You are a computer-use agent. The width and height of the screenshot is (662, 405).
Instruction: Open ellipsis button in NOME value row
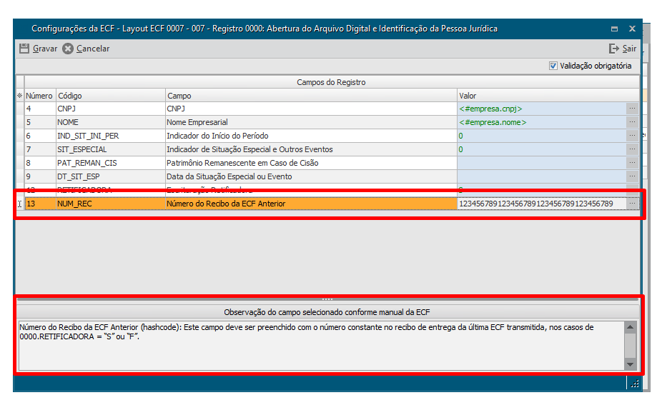pyautogui.click(x=632, y=122)
